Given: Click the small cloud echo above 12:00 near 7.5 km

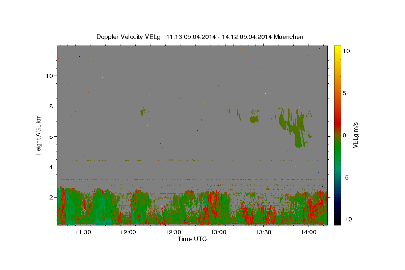Looking at the screenshot, I should [144, 112].
